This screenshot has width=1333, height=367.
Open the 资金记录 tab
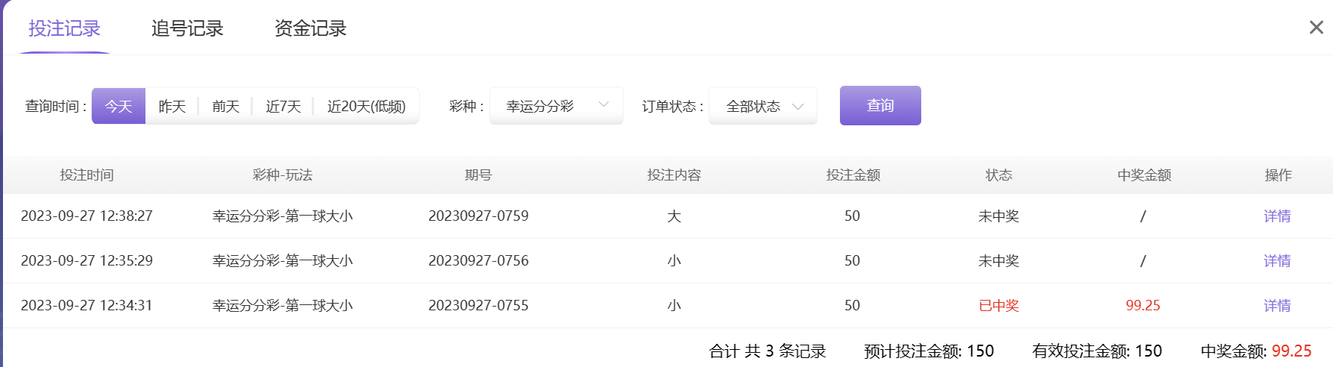[x=310, y=28]
